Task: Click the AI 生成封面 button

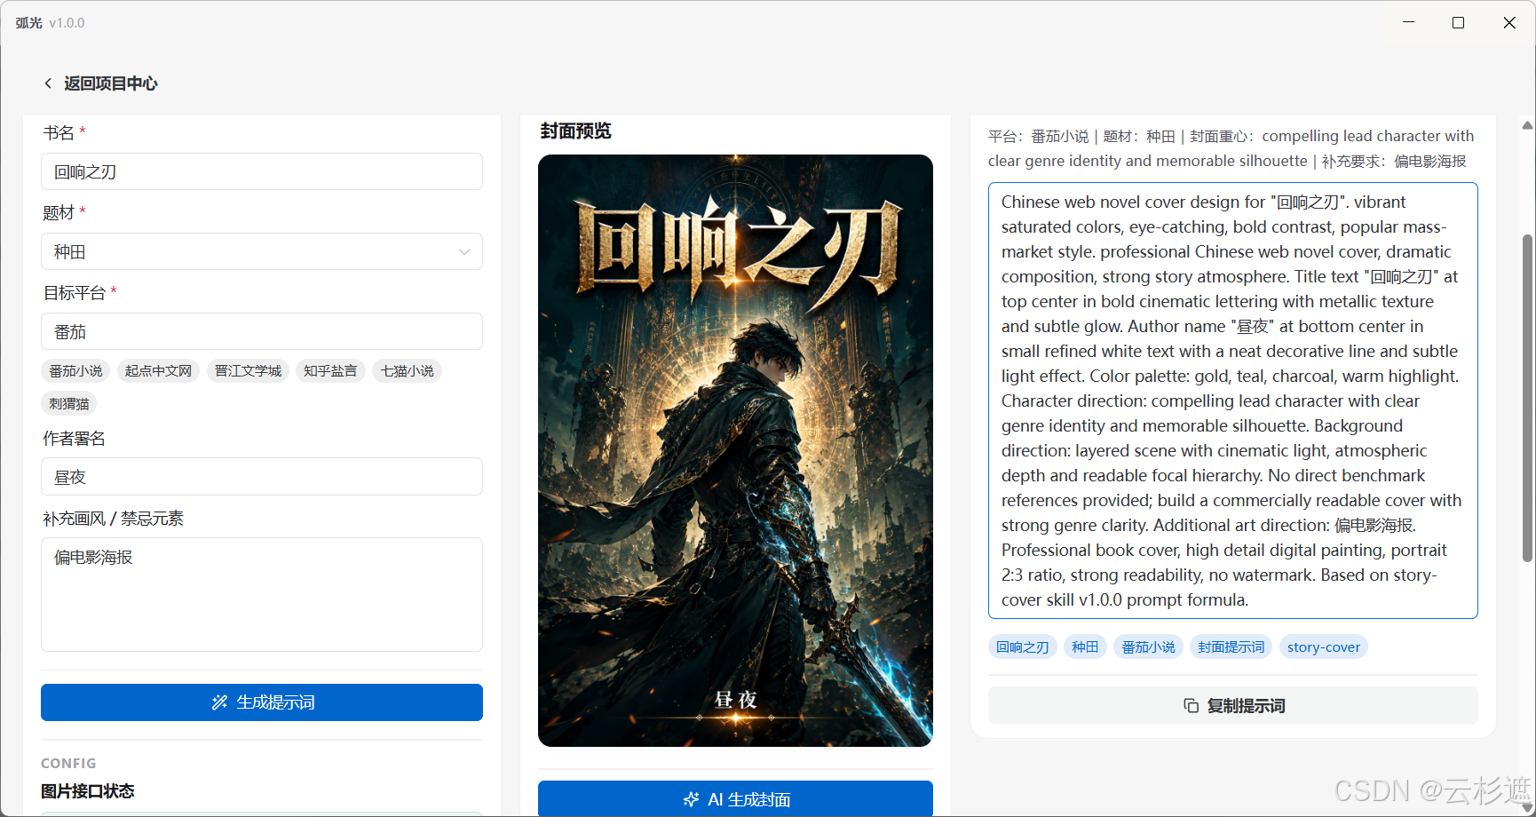Action: pyautogui.click(x=735, y=798)
